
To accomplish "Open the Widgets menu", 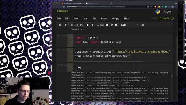I will coord(116,19).
